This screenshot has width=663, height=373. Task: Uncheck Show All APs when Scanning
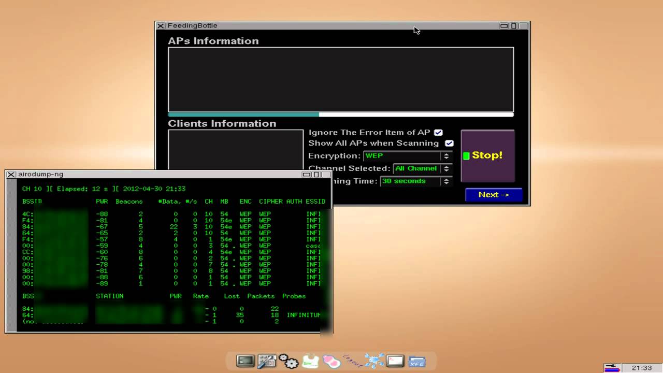coord(449,144)
